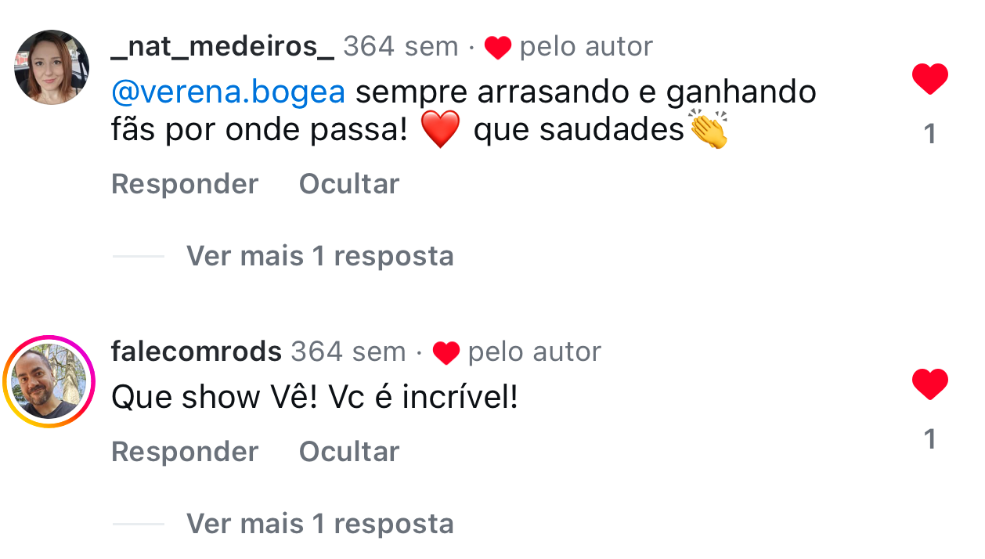
Task: Reply to falecomrods using Responder
Action: click(x=185, y=452)
